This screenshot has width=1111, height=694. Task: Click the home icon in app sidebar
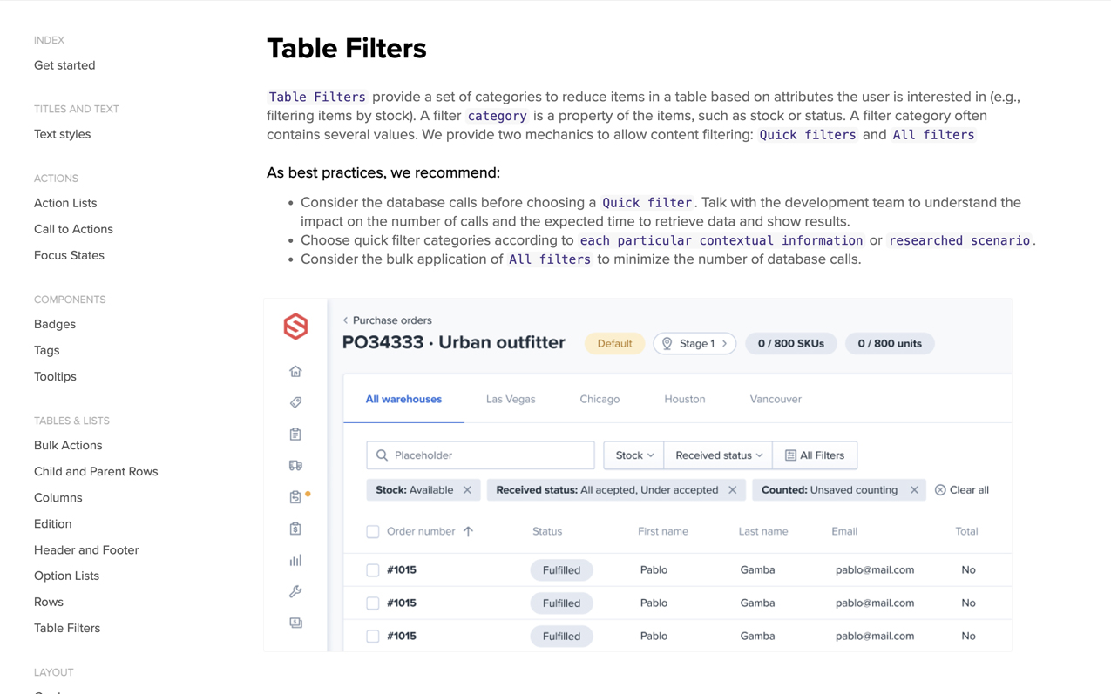pos(295,372)
